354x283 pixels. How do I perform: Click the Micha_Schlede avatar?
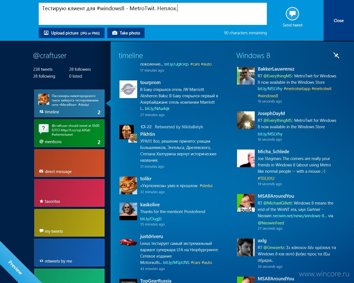246,158
